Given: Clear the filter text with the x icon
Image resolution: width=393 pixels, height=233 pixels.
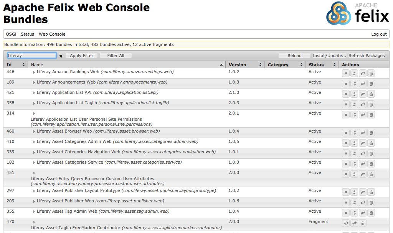Looking at the screenshot, I should click(61, 56).
